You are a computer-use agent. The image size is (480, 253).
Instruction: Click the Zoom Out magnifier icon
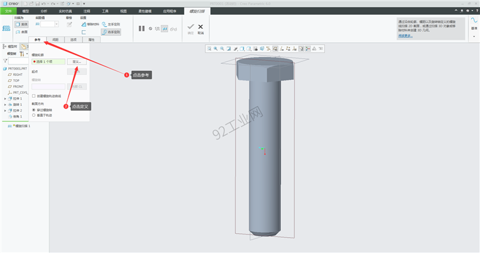tap(222, 49)
